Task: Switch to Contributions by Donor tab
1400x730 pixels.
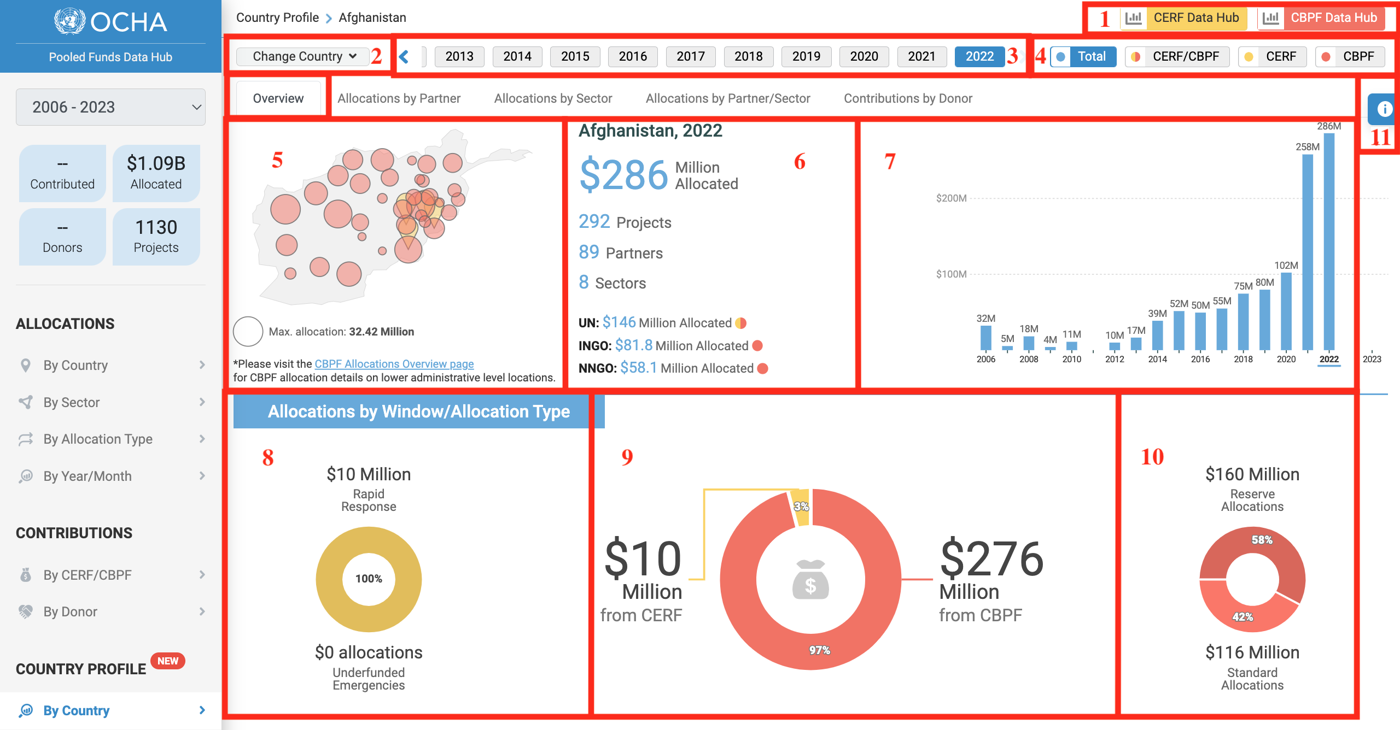Action: 908,98
